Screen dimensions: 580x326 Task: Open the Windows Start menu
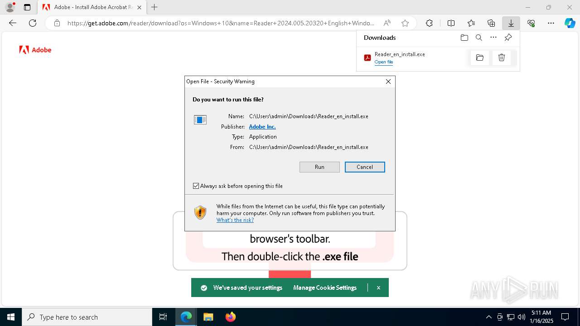click(x=11, y=317)
